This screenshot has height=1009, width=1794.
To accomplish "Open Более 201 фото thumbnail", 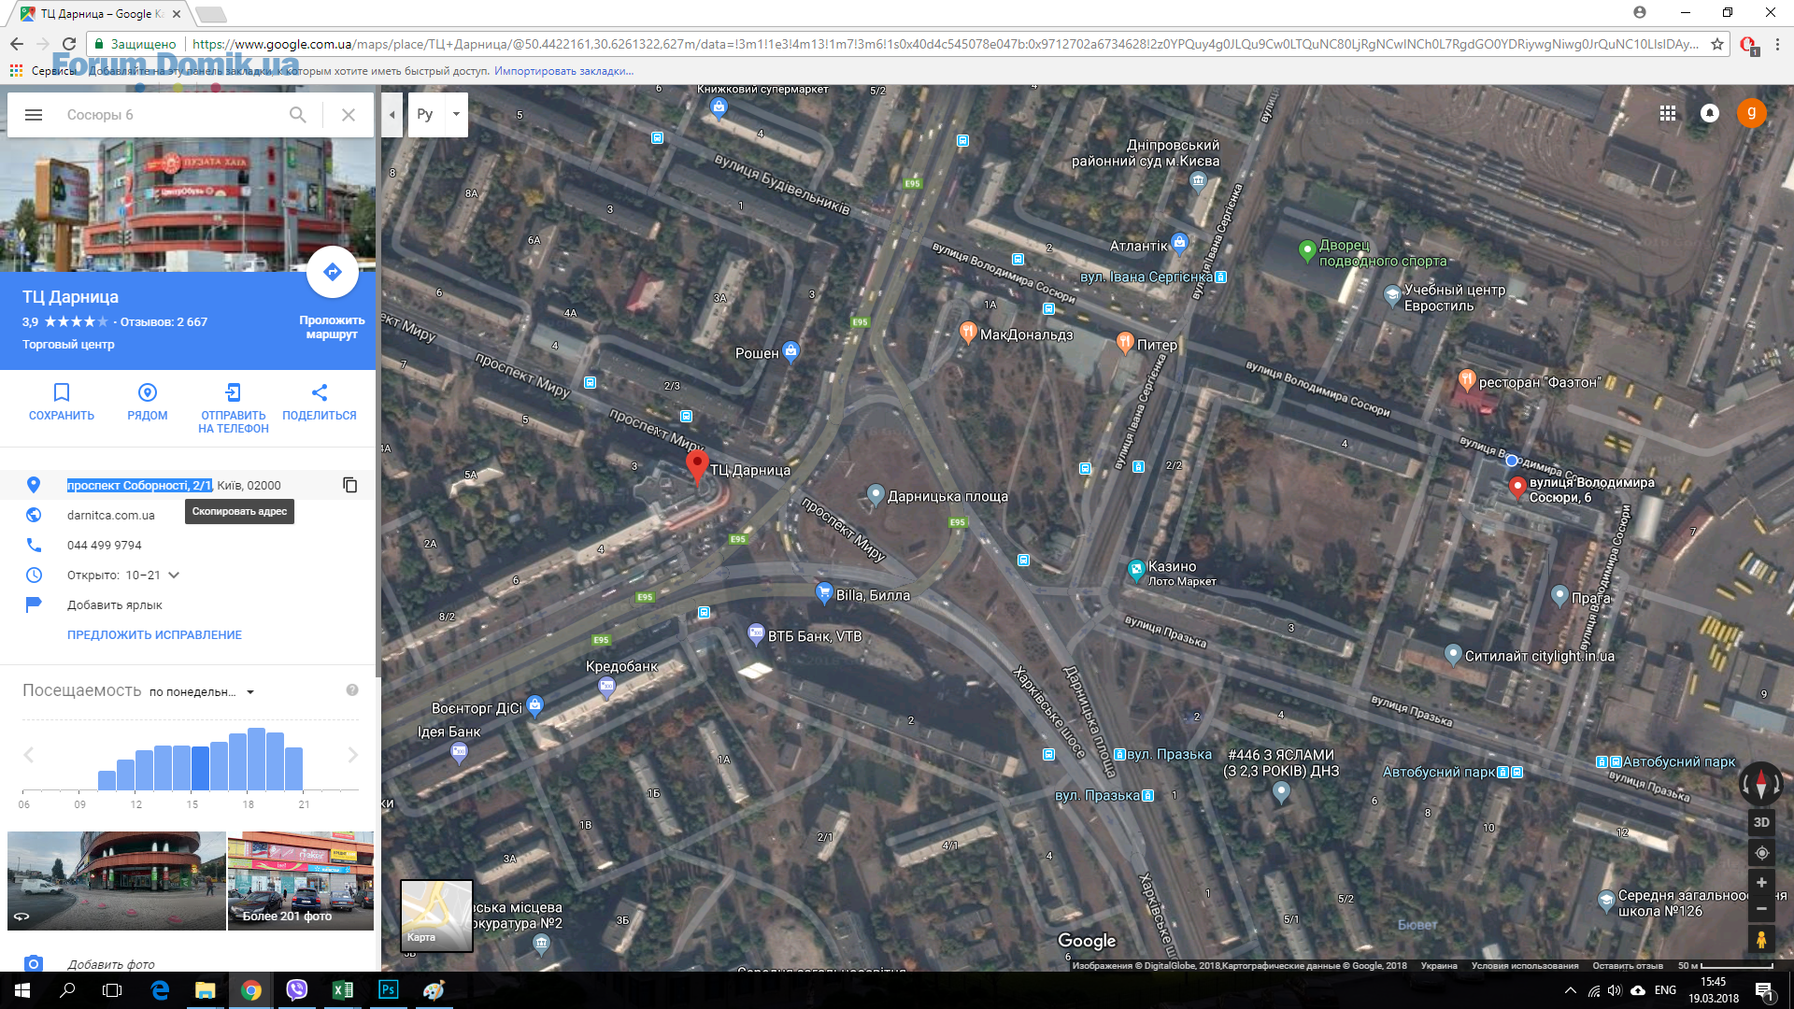I will pos(301,881).
